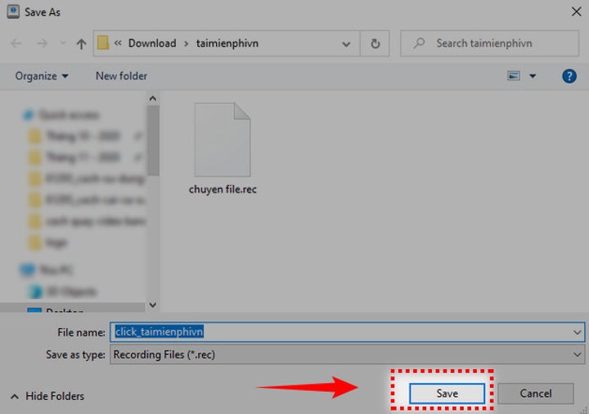Open the Organize menu
This screenshot has height=414, width=589.
[42, 76]
